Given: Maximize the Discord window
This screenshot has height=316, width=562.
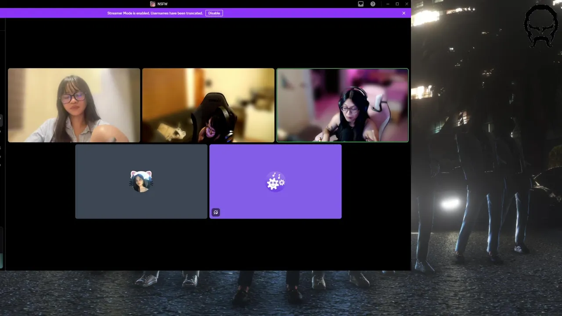Looking at the screenshot, I should (x=397, y=4).
